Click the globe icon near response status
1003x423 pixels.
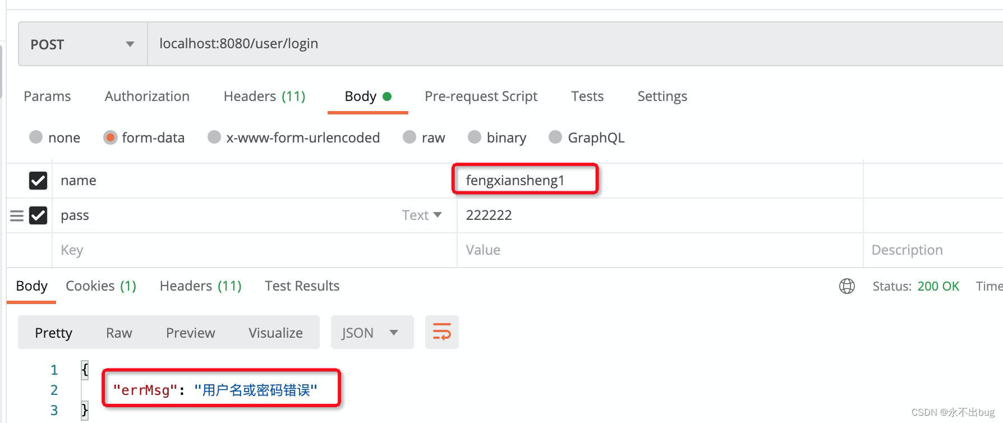846,286
